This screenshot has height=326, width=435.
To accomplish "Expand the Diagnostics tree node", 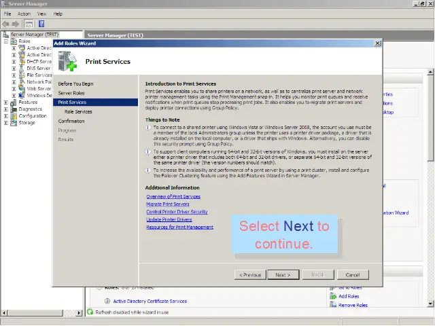I will tap(6, 109).
